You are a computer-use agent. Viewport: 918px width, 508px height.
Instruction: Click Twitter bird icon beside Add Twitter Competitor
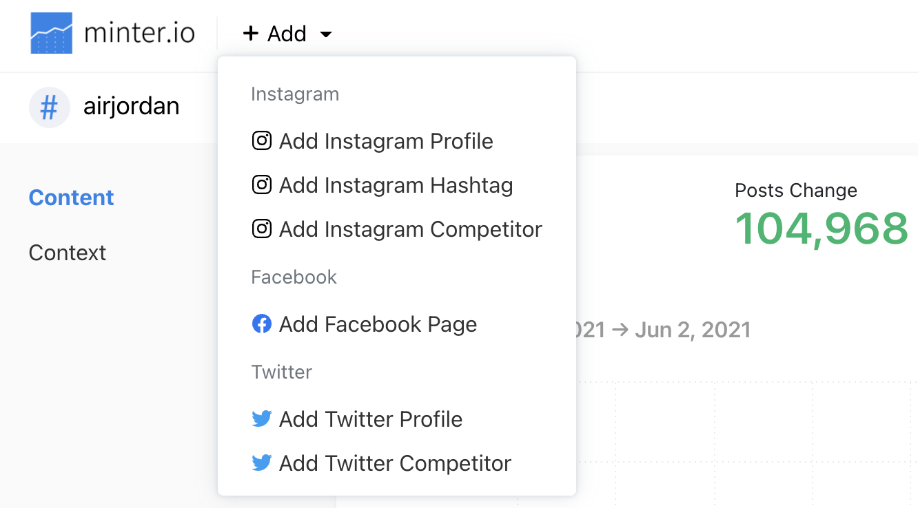point(262,463)
